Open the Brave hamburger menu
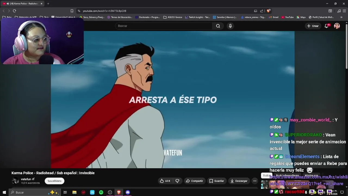The height and width of the screenshot is (196, 348). tap(344, 11)
